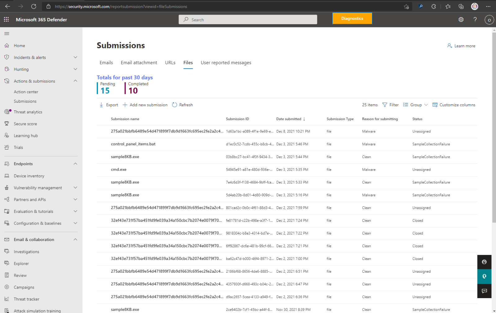The width and height of the screenshot is (496, 313).
Task: Select the Secure score sidebar icon
Action: 7,123
